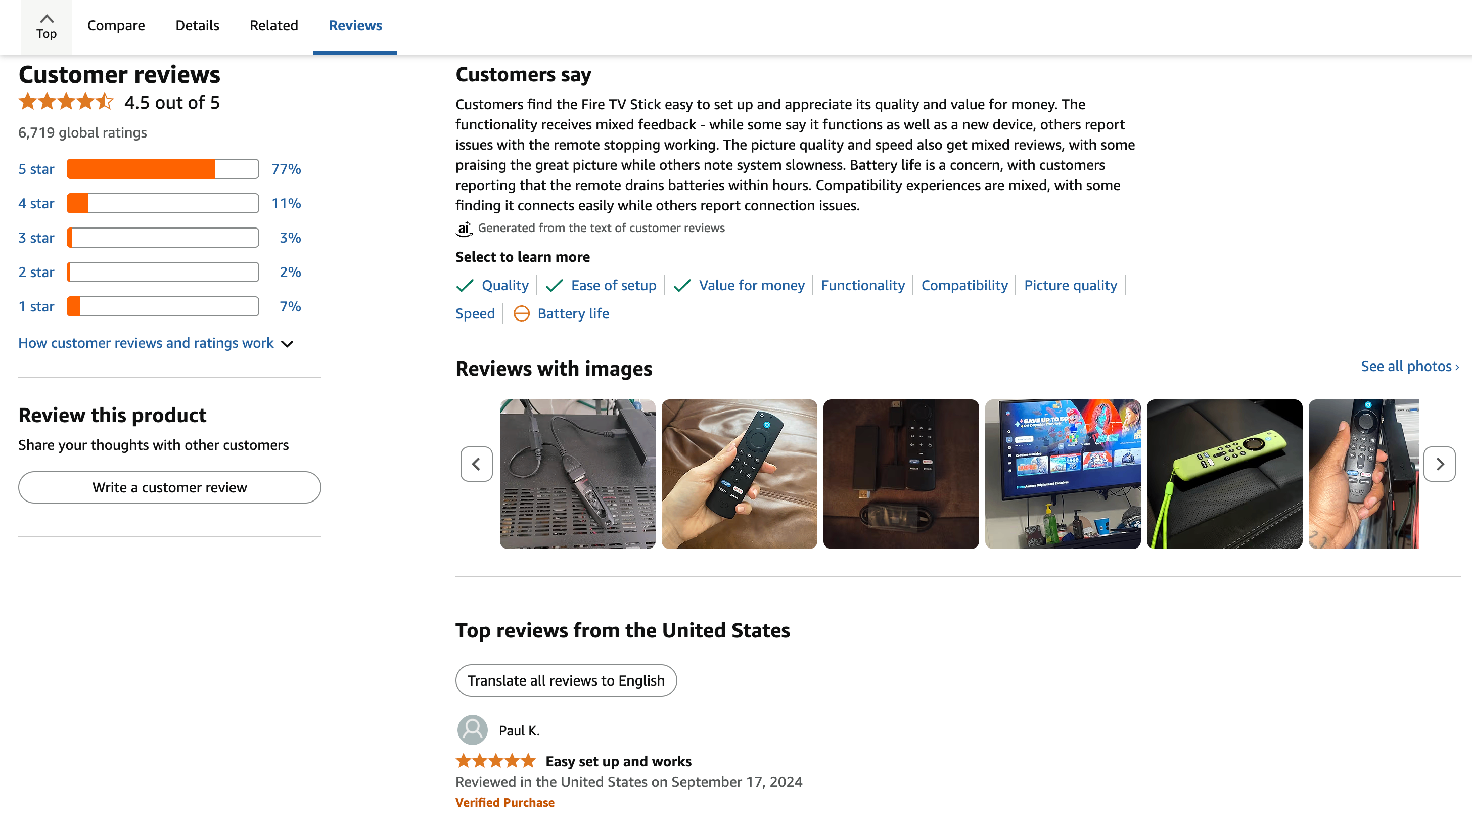Switch to the Related tab
The width and height of the screenshot is (1472, 820).
pyautogui.click(x=273, y=25)
